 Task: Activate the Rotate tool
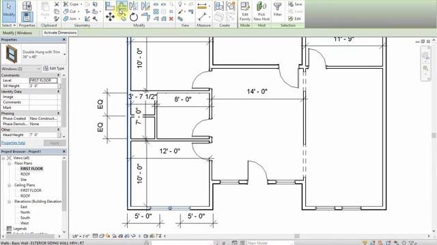coord(134,17)
